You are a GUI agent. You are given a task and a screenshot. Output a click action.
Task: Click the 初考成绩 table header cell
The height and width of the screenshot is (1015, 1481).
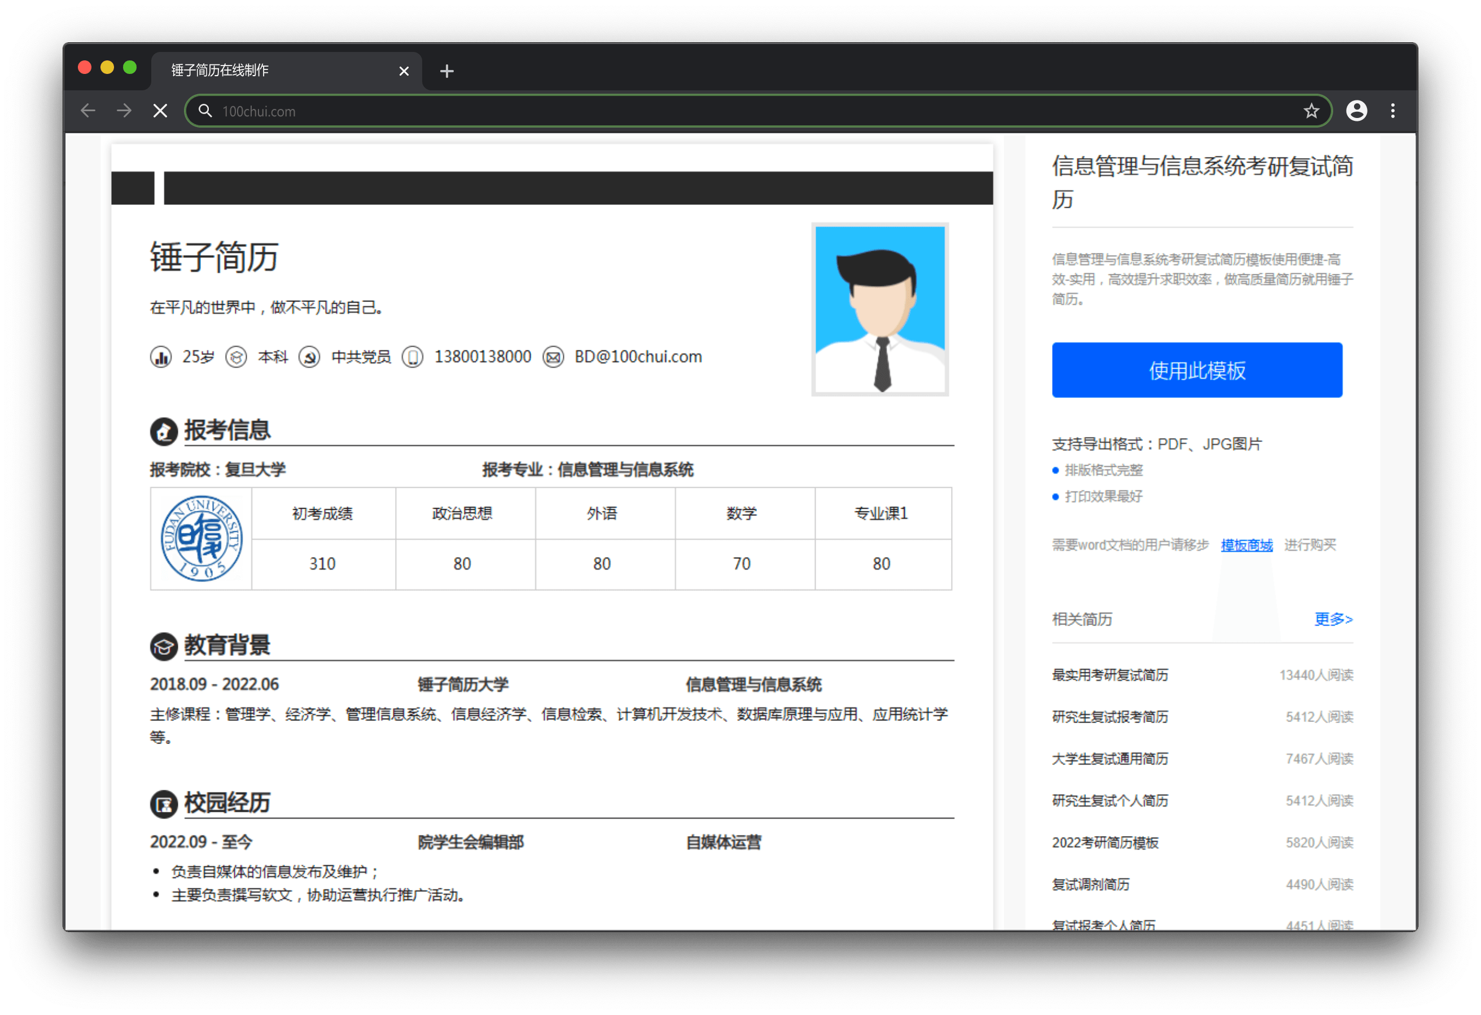[x=323, y=514]
